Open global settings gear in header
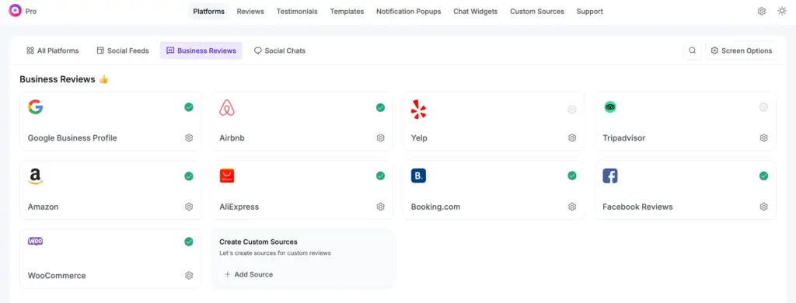This screenshot has width=796, height=303. pos(762,11)
